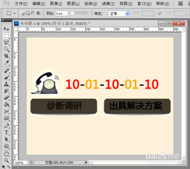Click the 羽化 feather input field
Viewport: 190px width, 169px height.
62,13
